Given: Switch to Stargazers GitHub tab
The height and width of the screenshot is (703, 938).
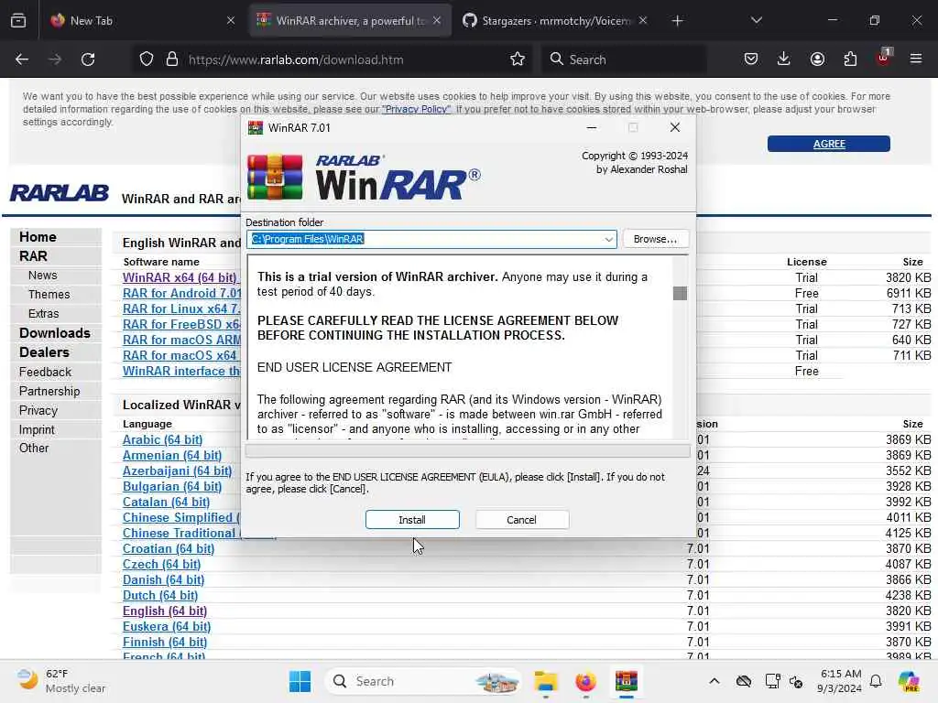Looking at the screenshot, I should [x=555, y=20].
